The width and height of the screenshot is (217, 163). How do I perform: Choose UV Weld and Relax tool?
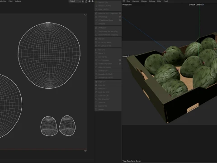[x=107, y=20]
